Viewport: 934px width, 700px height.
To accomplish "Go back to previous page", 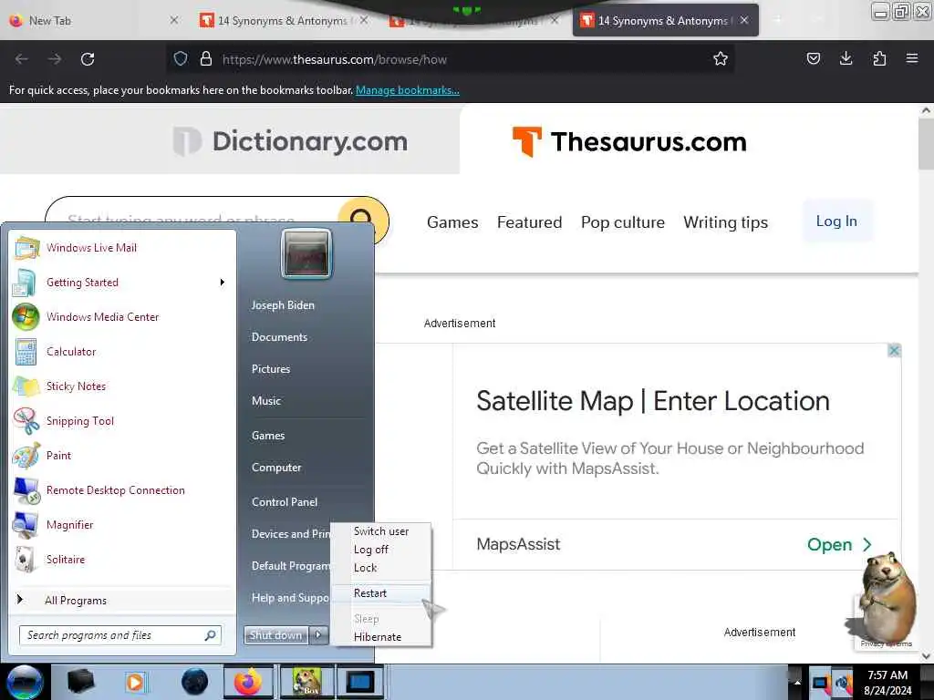I will [22, 59].
